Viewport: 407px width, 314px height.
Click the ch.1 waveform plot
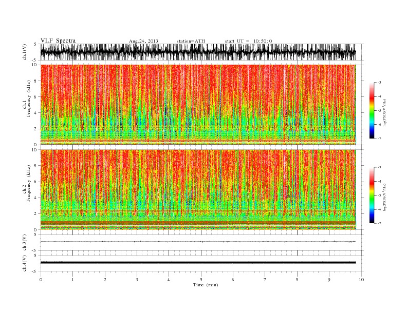click(x=198, y=52)
